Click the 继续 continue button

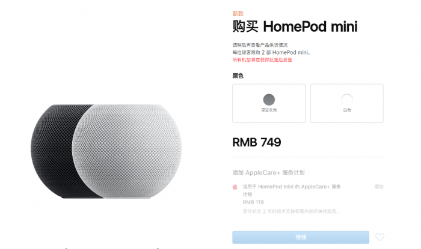[x=301, y=237]
